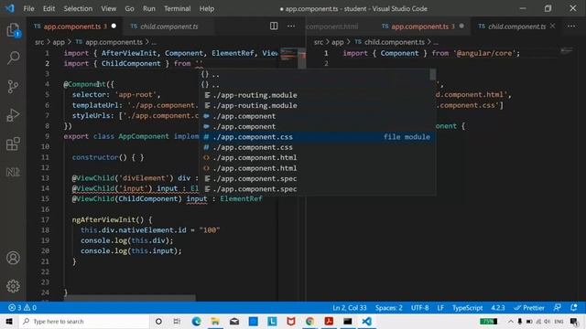Click the Visual Studio Code taskbar icon
The height and width of the screenshot is (329, 586).
tap(366, 321)
